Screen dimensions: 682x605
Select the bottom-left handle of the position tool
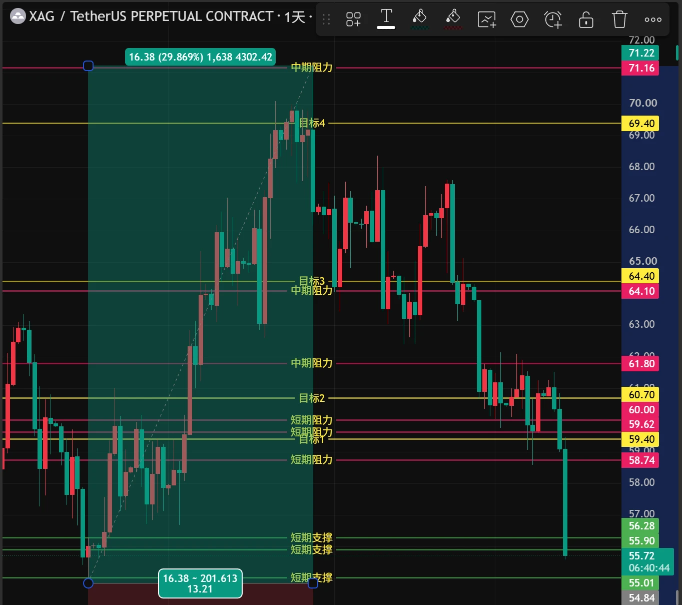88,583
